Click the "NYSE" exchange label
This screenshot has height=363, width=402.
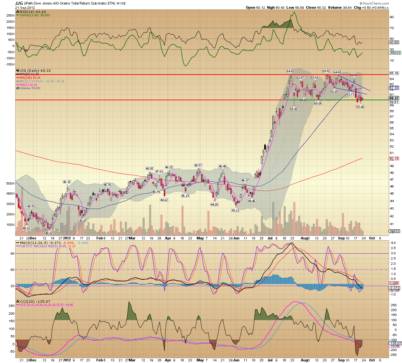(121, 4)
